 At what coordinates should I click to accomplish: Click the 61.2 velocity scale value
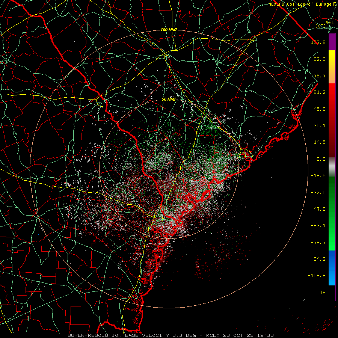[x=320, y=92]
